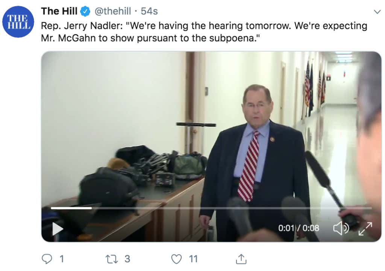
Task: Play the video with the play button
Action: [58, 229]
